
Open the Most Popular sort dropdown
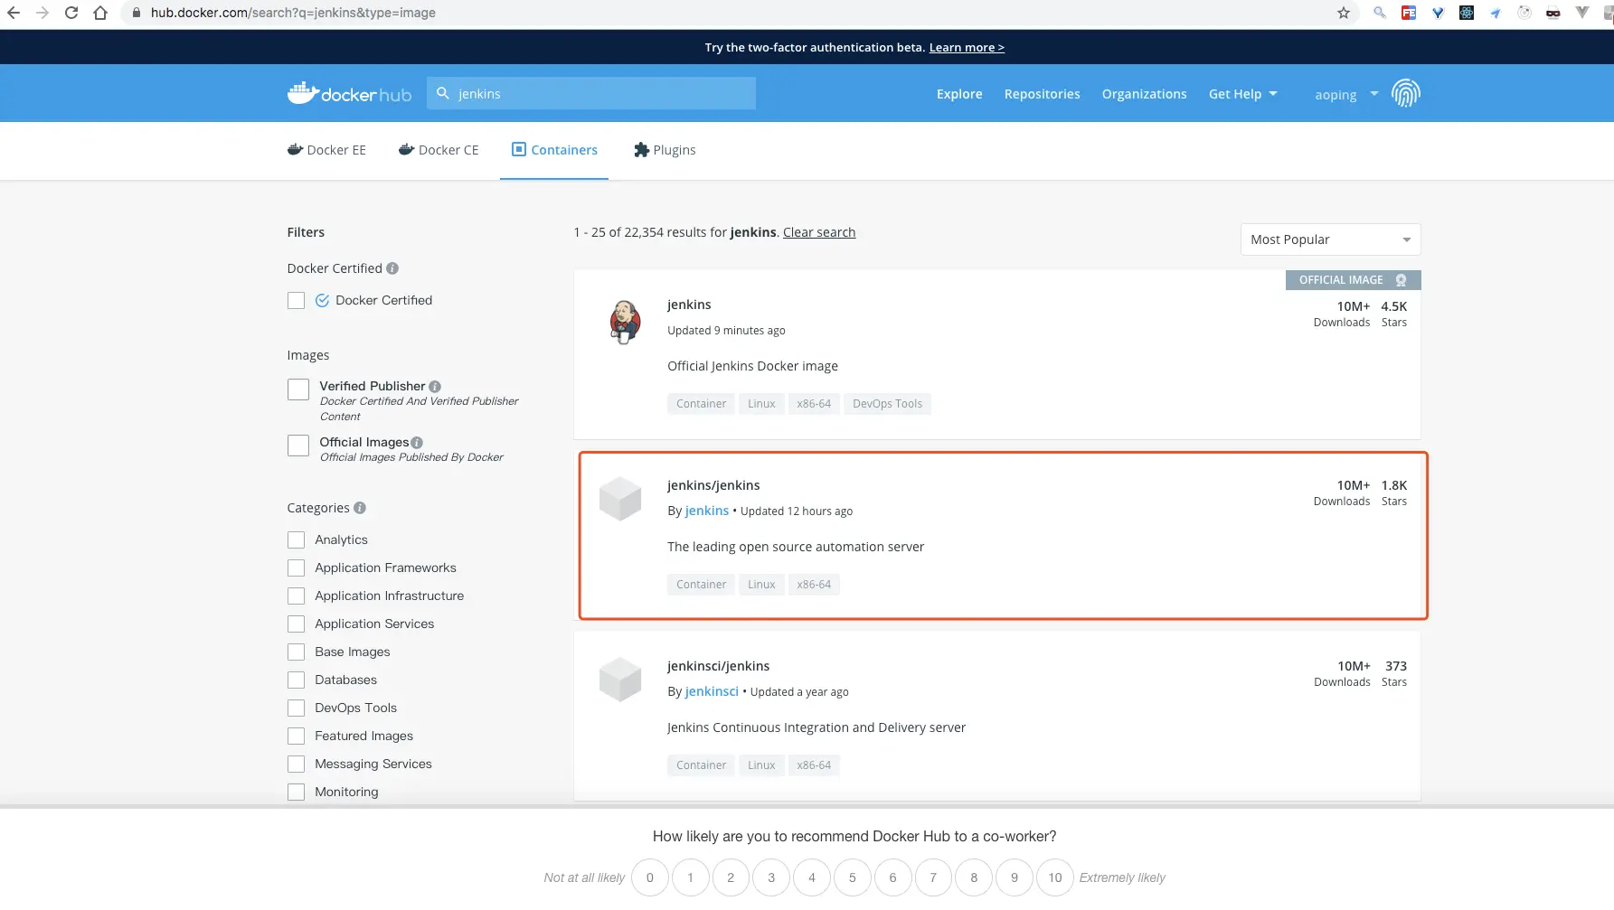point(1330,239)
